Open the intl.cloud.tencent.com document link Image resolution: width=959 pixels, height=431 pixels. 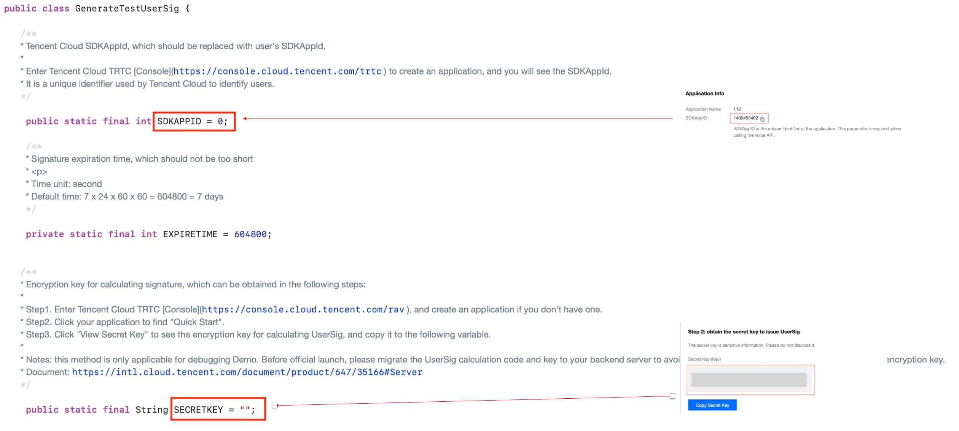click(247, 372)
